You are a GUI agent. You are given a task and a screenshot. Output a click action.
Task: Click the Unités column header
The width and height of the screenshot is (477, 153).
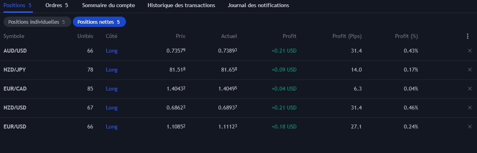tap(85, 36)
